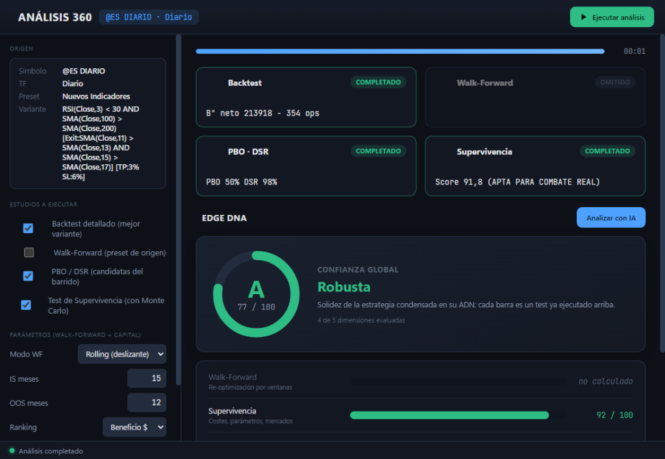The width and height of the screenshot is (665, 459).
Task: Click the Análisis completado status text
Action: click(x=51, y=451)
